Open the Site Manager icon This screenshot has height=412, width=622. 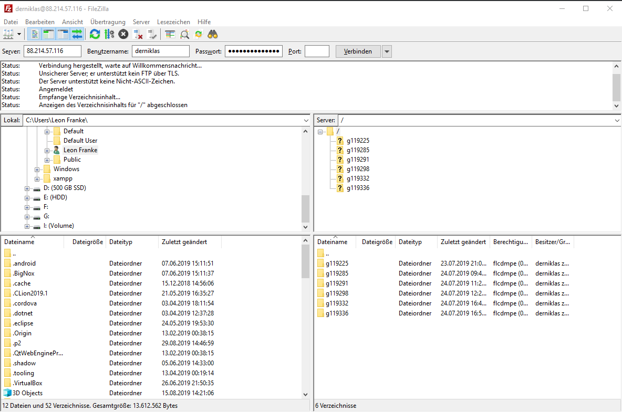tap(8, 35)
